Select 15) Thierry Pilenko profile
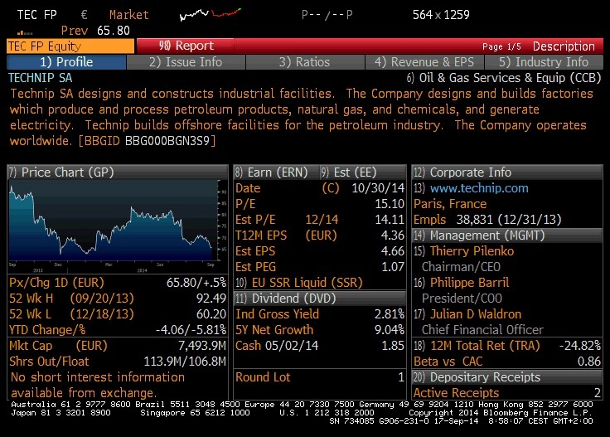Image resolution: width=610 pixels, height=437 pixels. click(463, 251)
